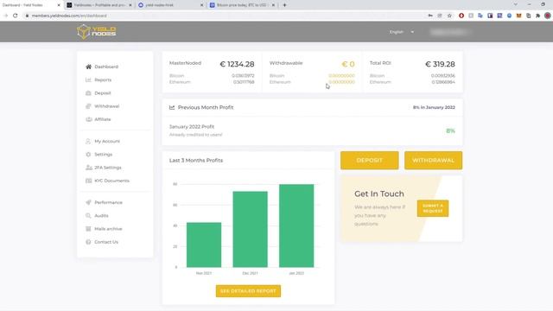
Task: Switch to the Yieldnodes - Profitable tab
Action: pyautogui.click(x=99, y=5)
